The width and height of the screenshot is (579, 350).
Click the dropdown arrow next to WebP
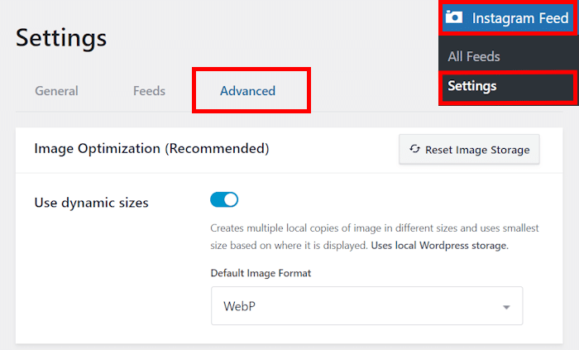(505, 307)
